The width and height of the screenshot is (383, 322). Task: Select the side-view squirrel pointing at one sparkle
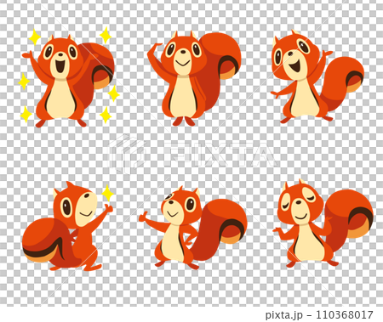(x=68, y=226)
